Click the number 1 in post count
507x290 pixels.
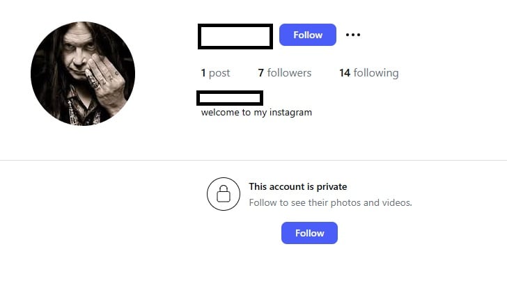(203, 73)
